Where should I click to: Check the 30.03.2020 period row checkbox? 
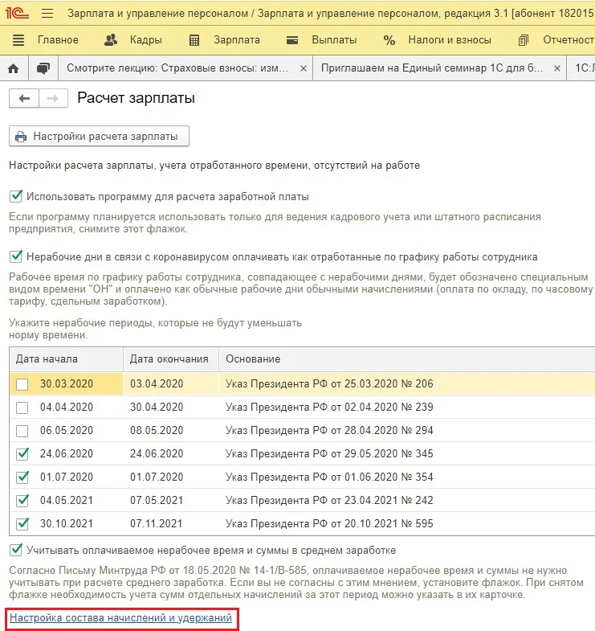[23, 384]
